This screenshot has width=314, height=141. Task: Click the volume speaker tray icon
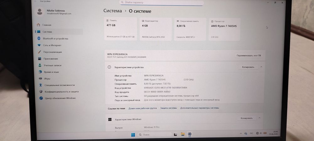(261, 133)
